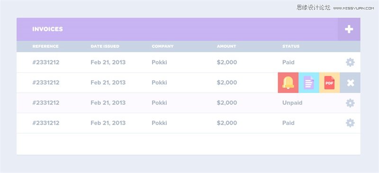Screen dimensions: 379x173
Task: Download invoice using the PDF icon
Action: 329,83
